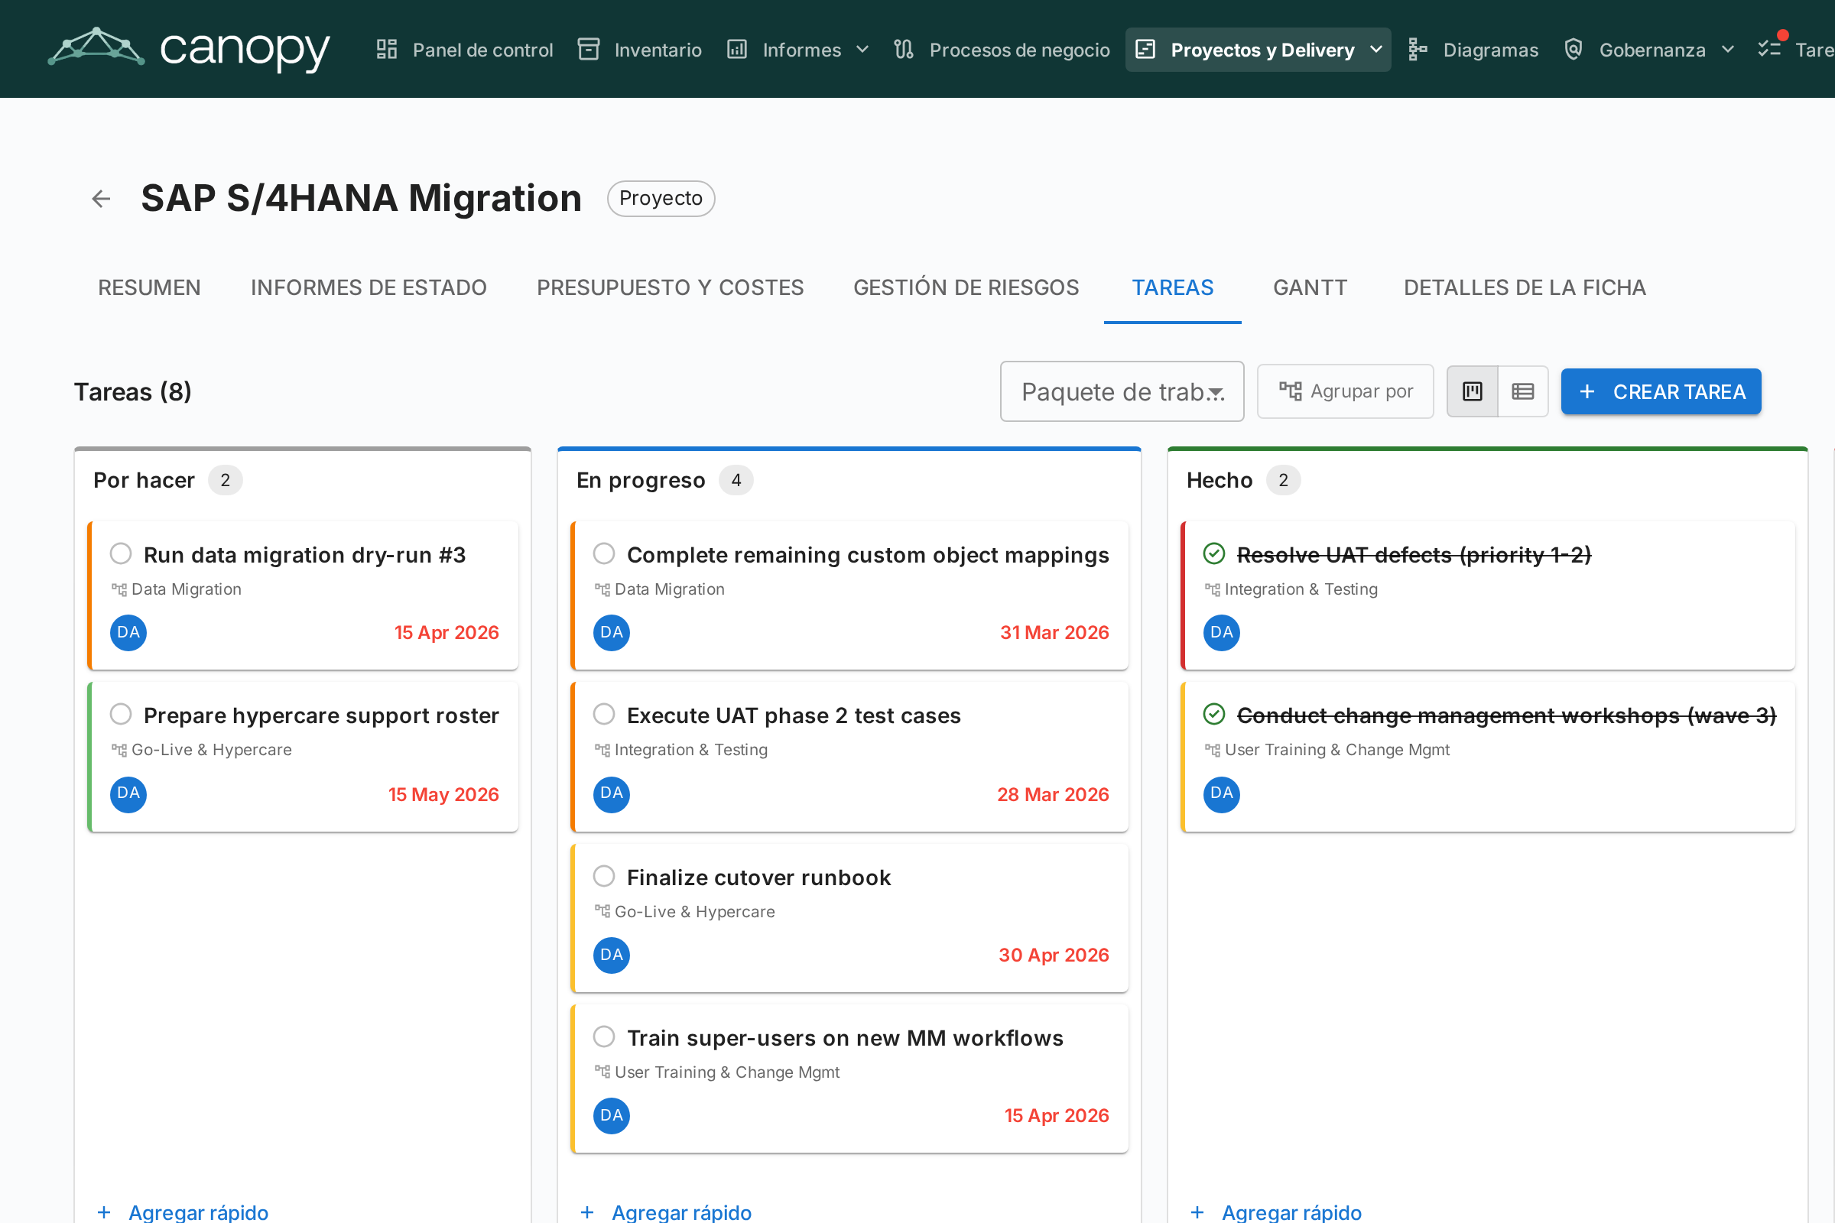The width and height of the screenshot is (1835, 1223).
Task: Click the Canopy logo icon
Action: click(x=96, y=47)
